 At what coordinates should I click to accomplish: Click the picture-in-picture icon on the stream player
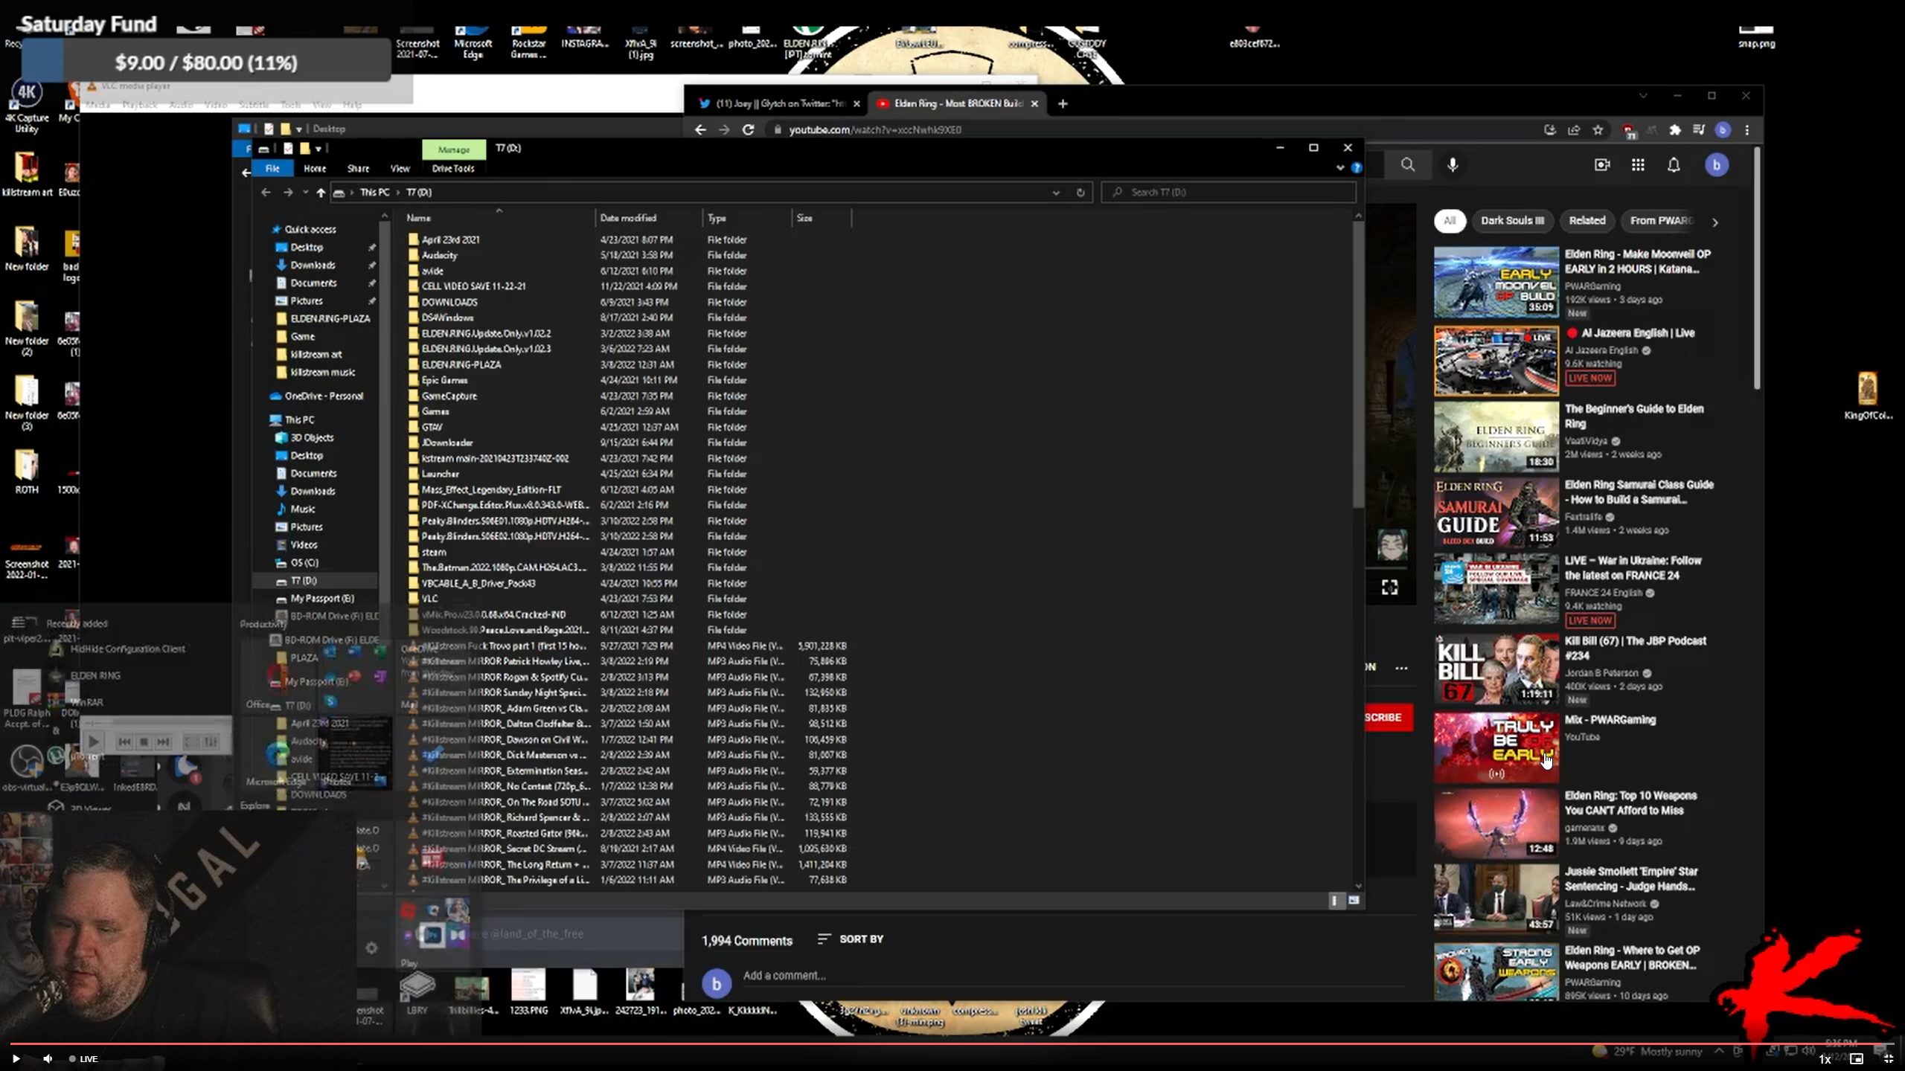(1857, 1058)
